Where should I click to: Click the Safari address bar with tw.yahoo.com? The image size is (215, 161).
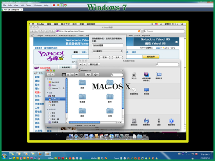tap(98, 31)
